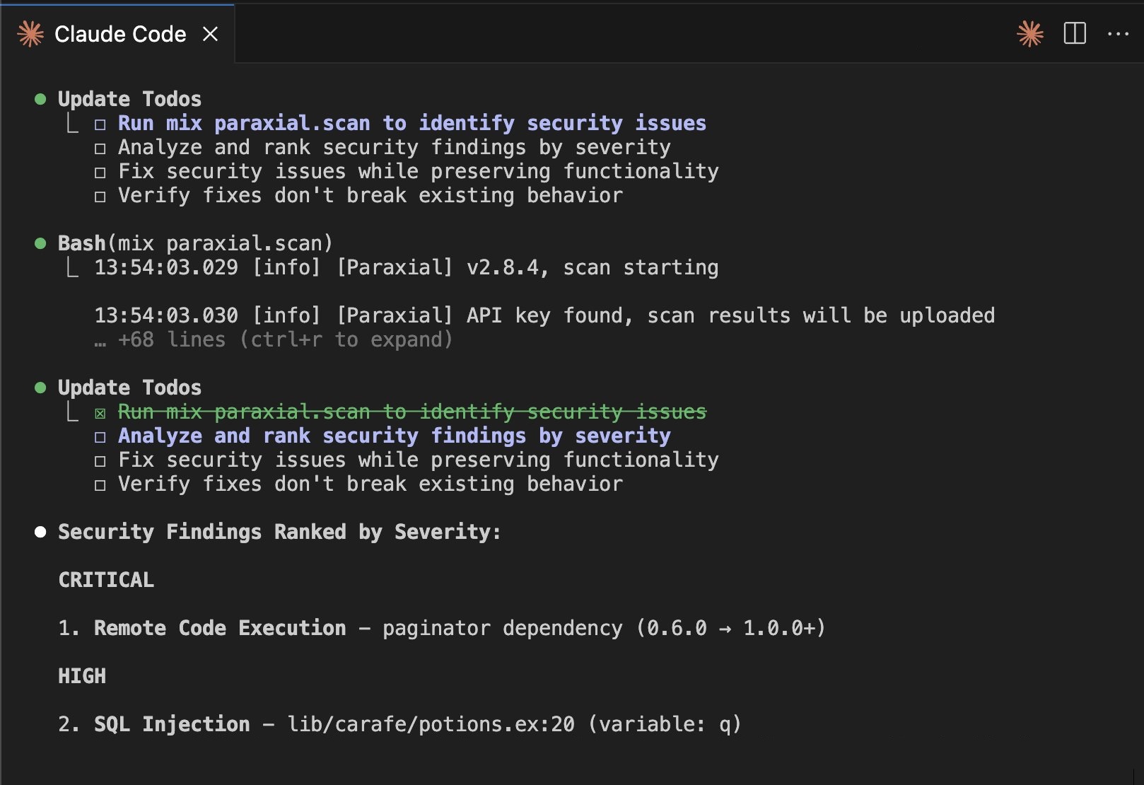Viewport: 1144px width, 785px height.
Task: Click the green dot beside second 'Update Todos'
Action: click(40, 388)
